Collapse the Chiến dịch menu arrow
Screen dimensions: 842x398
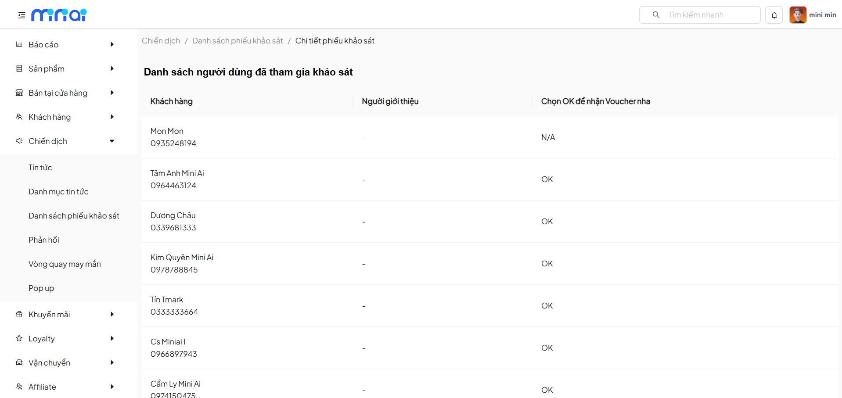click(112, 141)
